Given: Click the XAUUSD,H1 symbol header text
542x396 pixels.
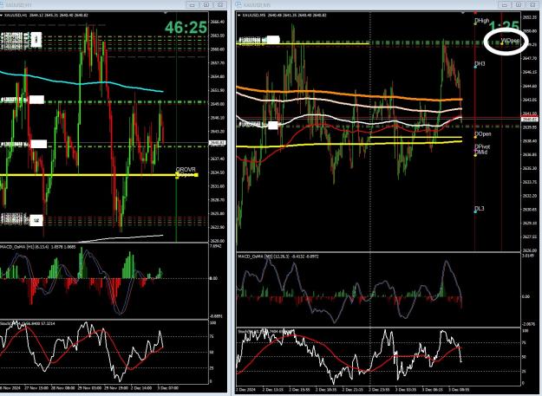Looking at the screenshot, I should click(x=45, y=16).
